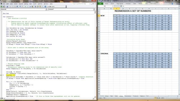Image resolution: width=180 pixels, height=101 pixels.
Task: Click the Type a question for help box
Action: 81,4
